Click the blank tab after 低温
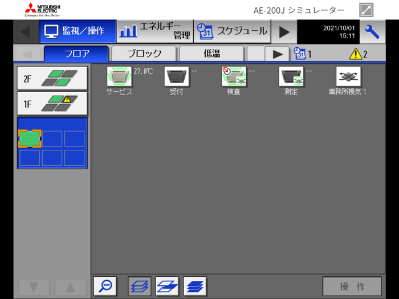The width and height of the screenshot is (399, 299). pos(256,54)
